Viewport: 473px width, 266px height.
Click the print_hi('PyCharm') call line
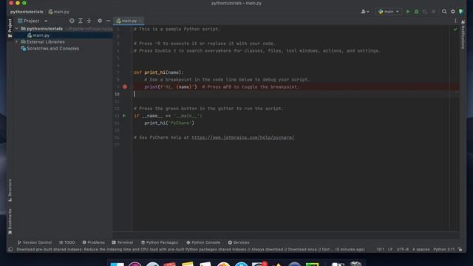point(169,123)
